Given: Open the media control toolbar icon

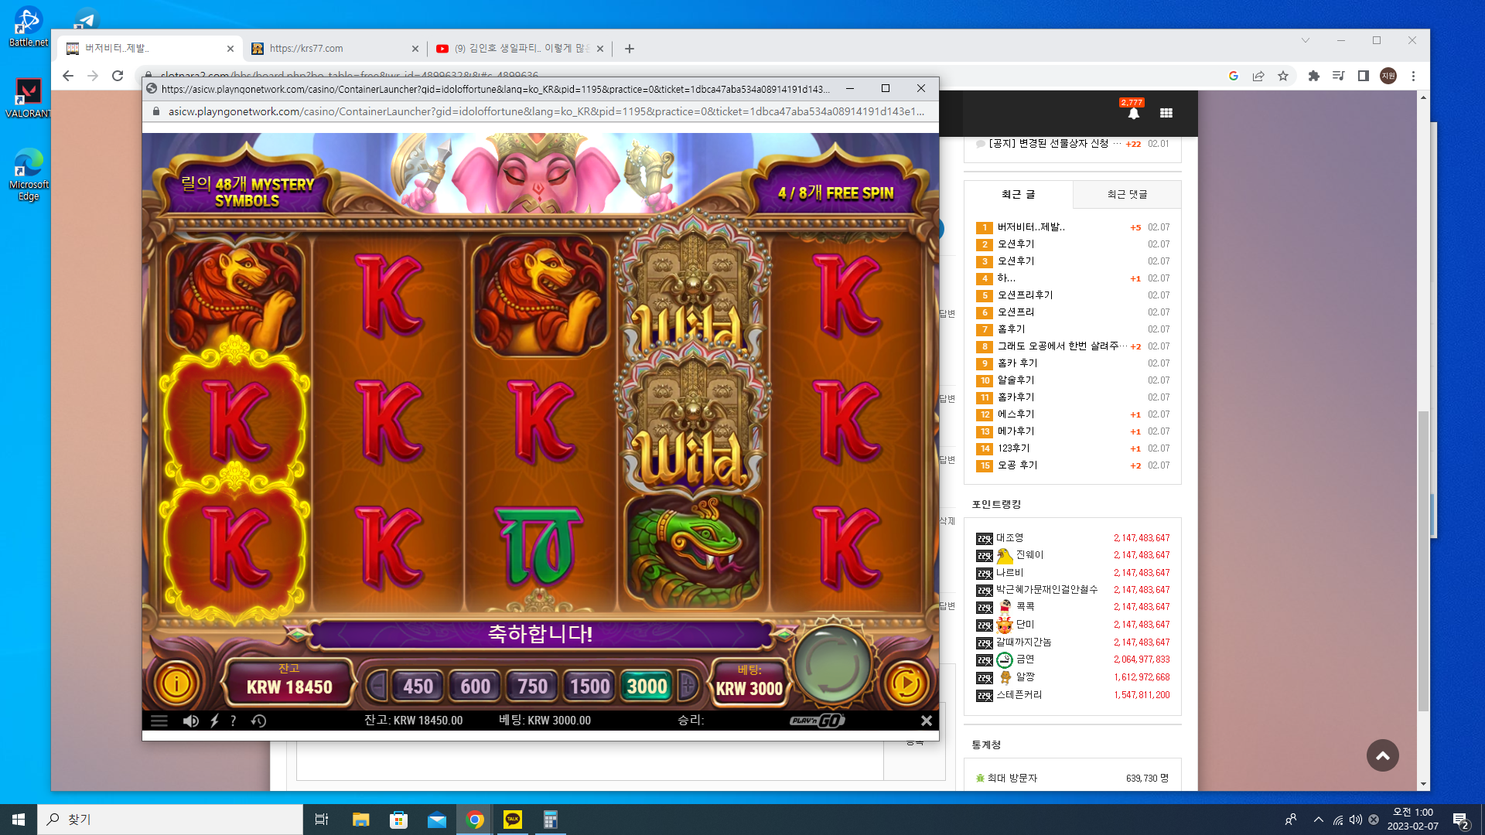Looking at the screenshot, I should (x=1339, y=76).
